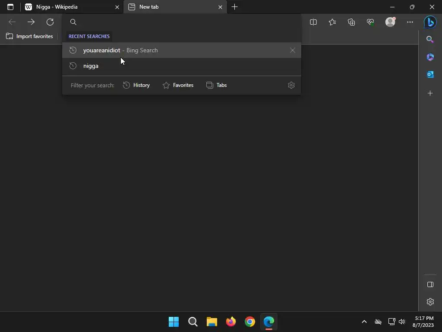Launch Google Chrome from taskbar
Image resolution: width=442 pixels, height=332 pixels.
click(250, 322)
